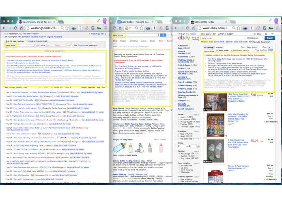This screenshot has height=201, width=282.
Task: Click Craigslist minimum price field
Action: tap(51, 46)
